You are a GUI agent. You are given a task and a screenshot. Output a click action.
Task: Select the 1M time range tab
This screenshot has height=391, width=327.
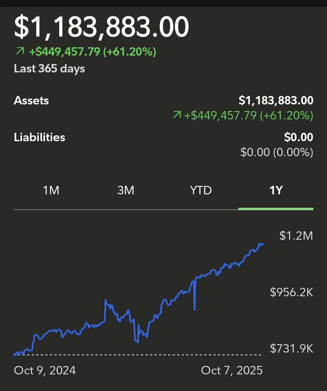point(51,190)
